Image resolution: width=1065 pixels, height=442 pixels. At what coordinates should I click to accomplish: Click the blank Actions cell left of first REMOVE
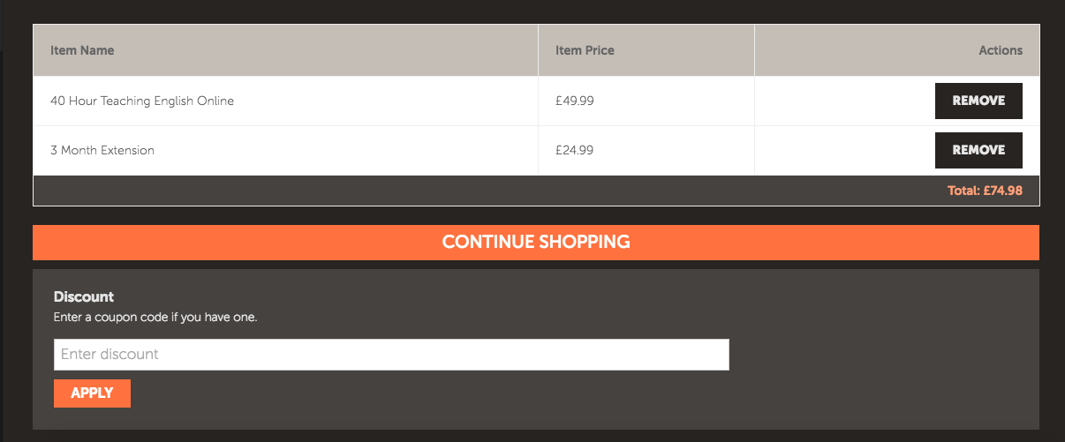point(839,101)
